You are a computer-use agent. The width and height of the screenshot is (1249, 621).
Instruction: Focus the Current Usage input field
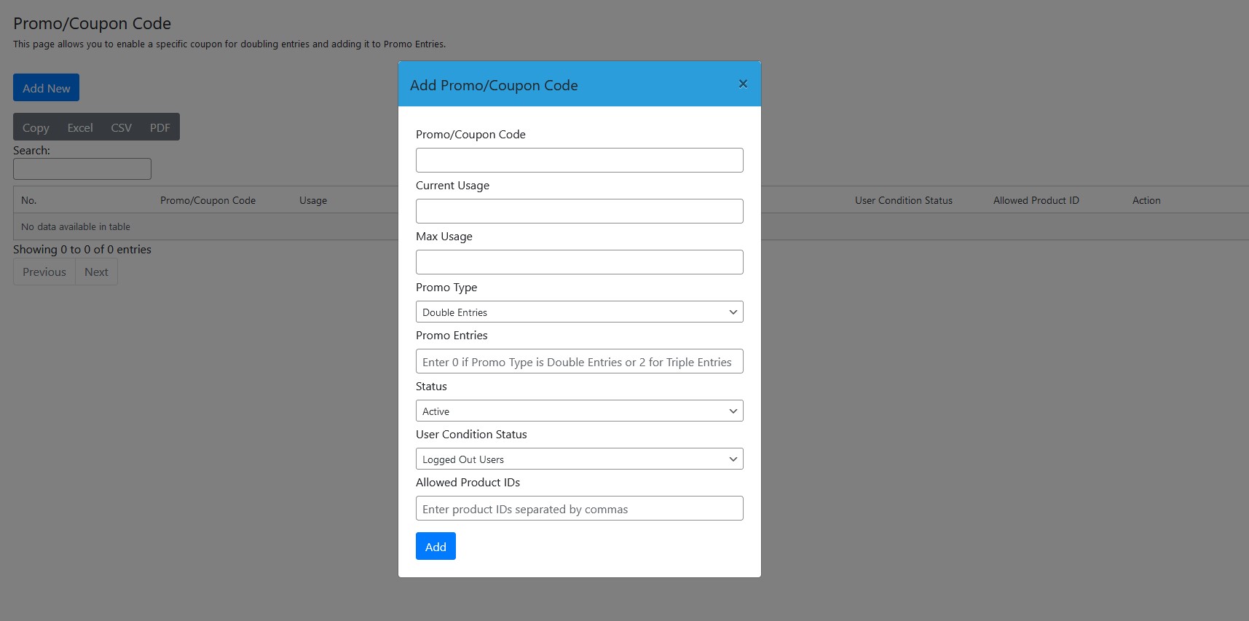(x=579, y=211)
